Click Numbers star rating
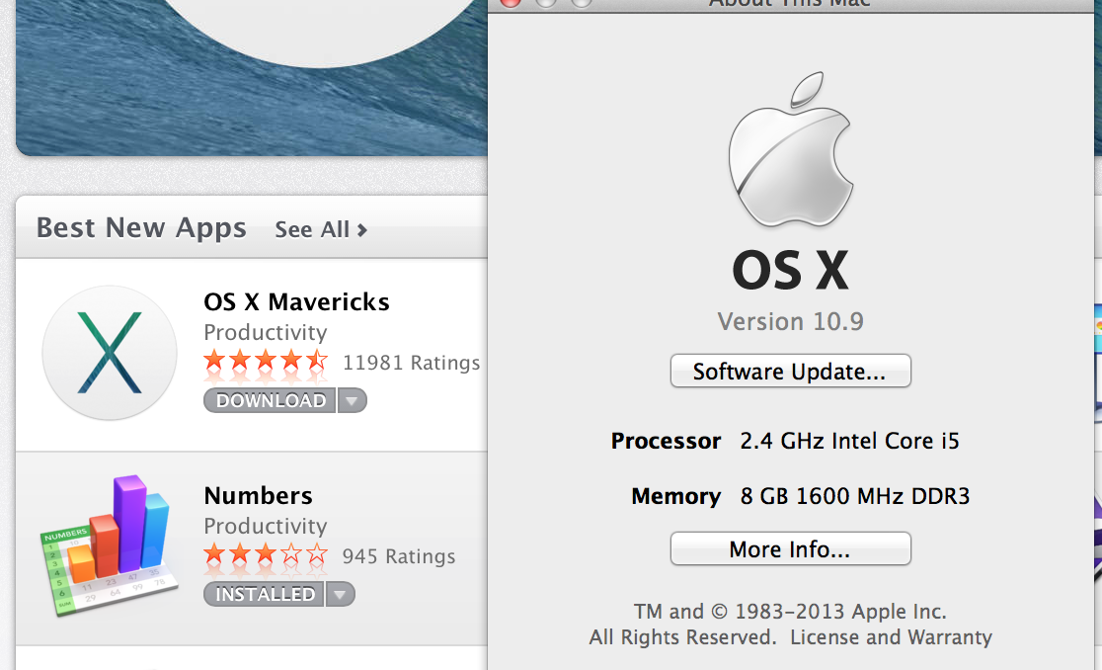Viewport: 1102px width, 670px height. click(x=266, y=555)
